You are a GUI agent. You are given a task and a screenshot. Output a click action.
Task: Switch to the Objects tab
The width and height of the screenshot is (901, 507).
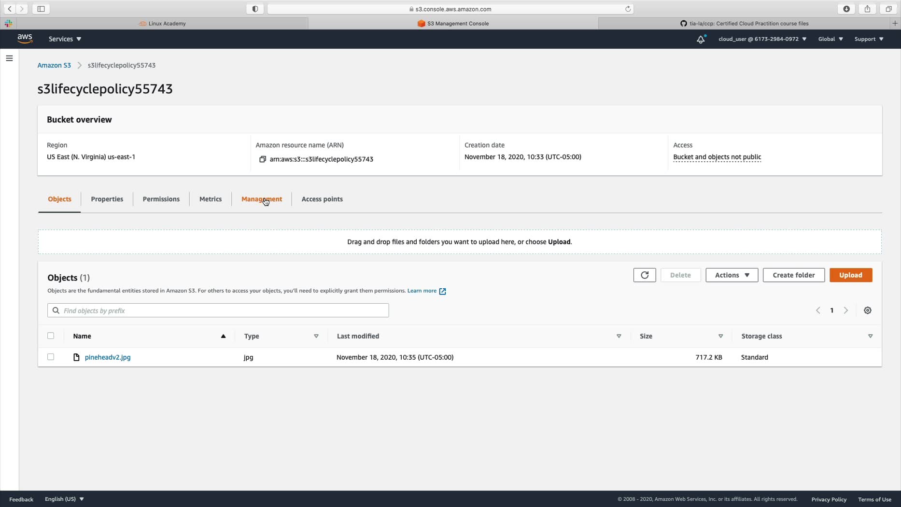(x=59, y=199)
